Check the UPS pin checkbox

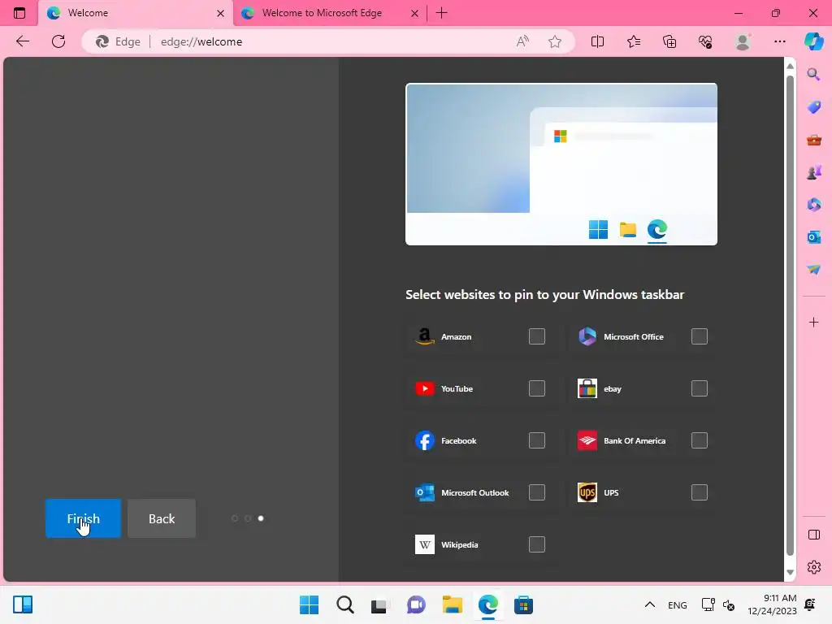[x=700, y=492]
